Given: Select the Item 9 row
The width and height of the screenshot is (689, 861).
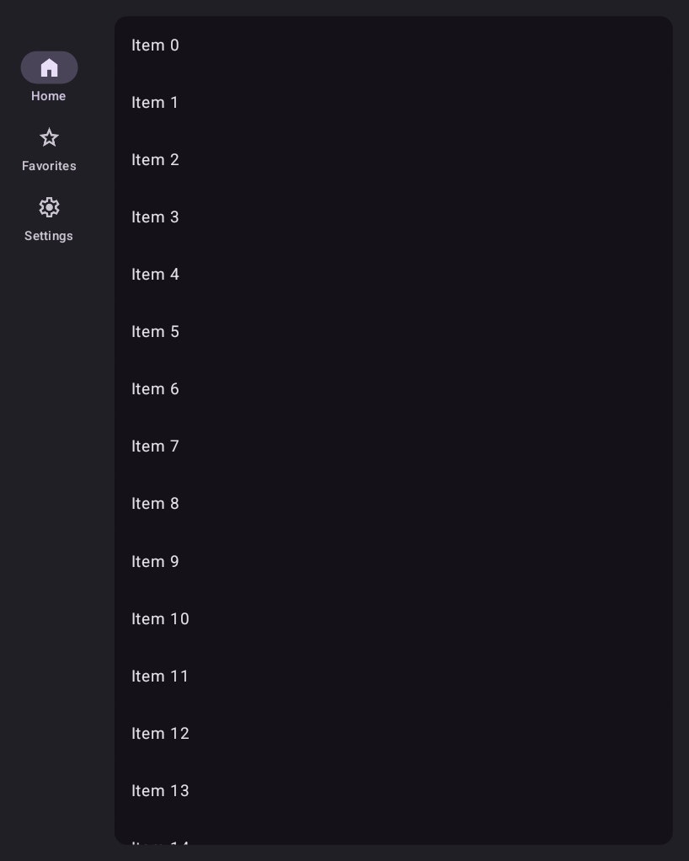Looking at the screenshot, I should click(155, 562).
